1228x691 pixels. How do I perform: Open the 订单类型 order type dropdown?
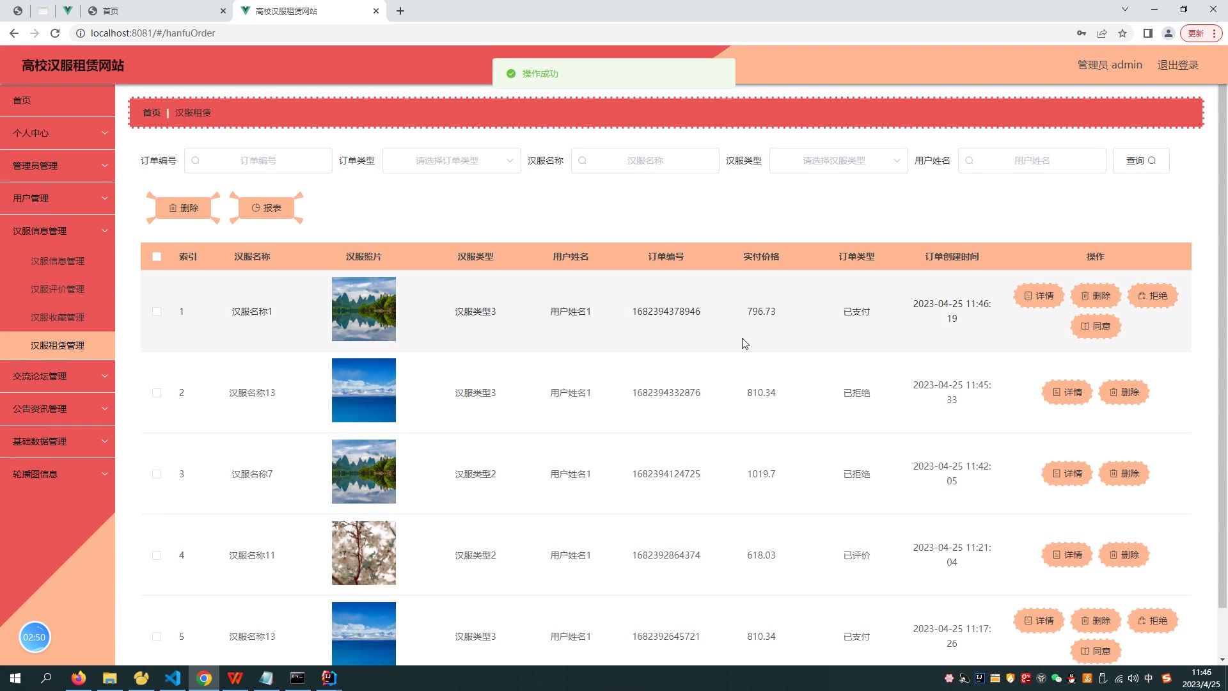pos(452,161)
